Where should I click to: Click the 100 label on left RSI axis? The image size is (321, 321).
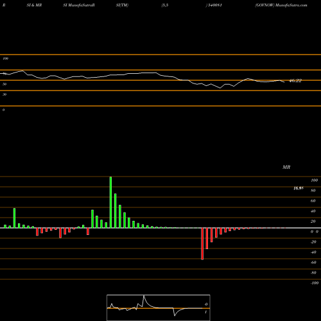[x=5, y=58]
